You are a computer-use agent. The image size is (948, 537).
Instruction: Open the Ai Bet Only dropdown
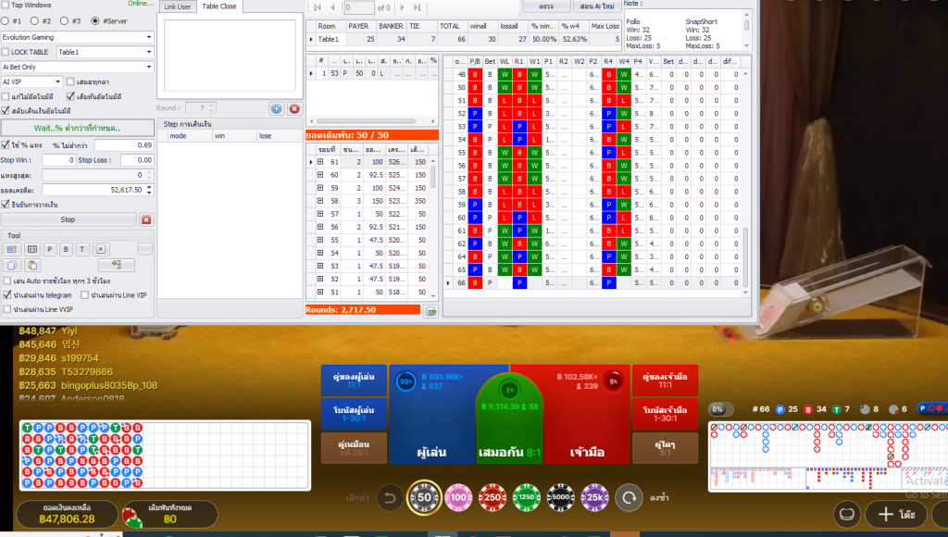tap(78, 67)
